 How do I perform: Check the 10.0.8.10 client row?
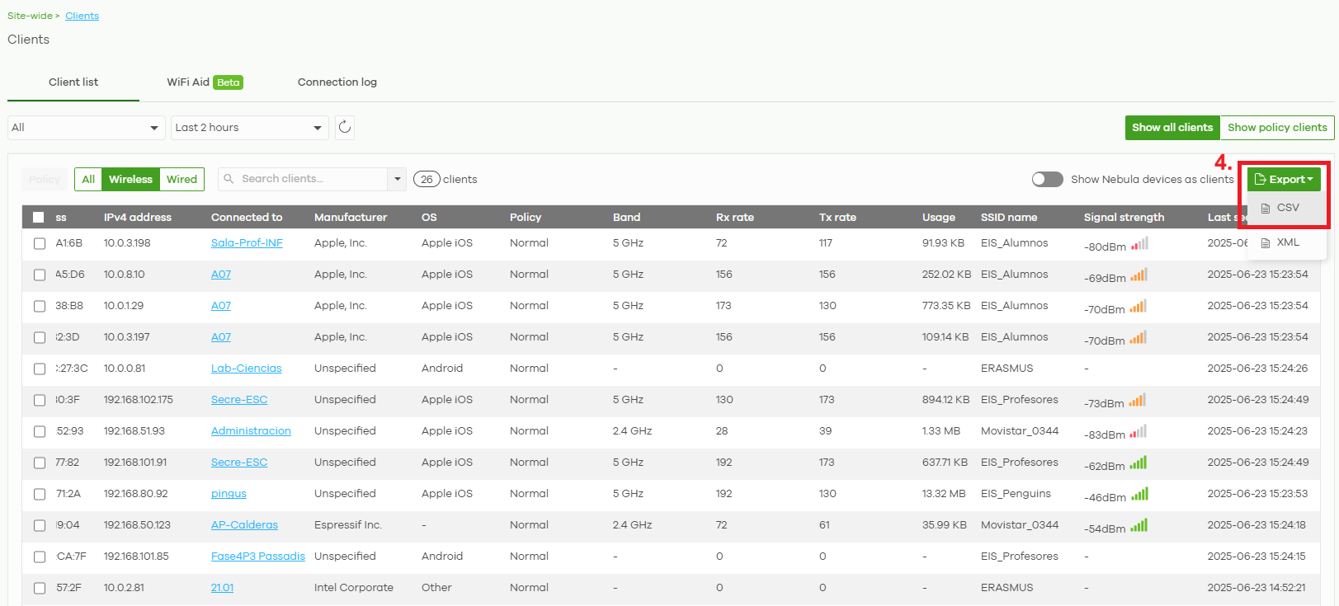40,275
